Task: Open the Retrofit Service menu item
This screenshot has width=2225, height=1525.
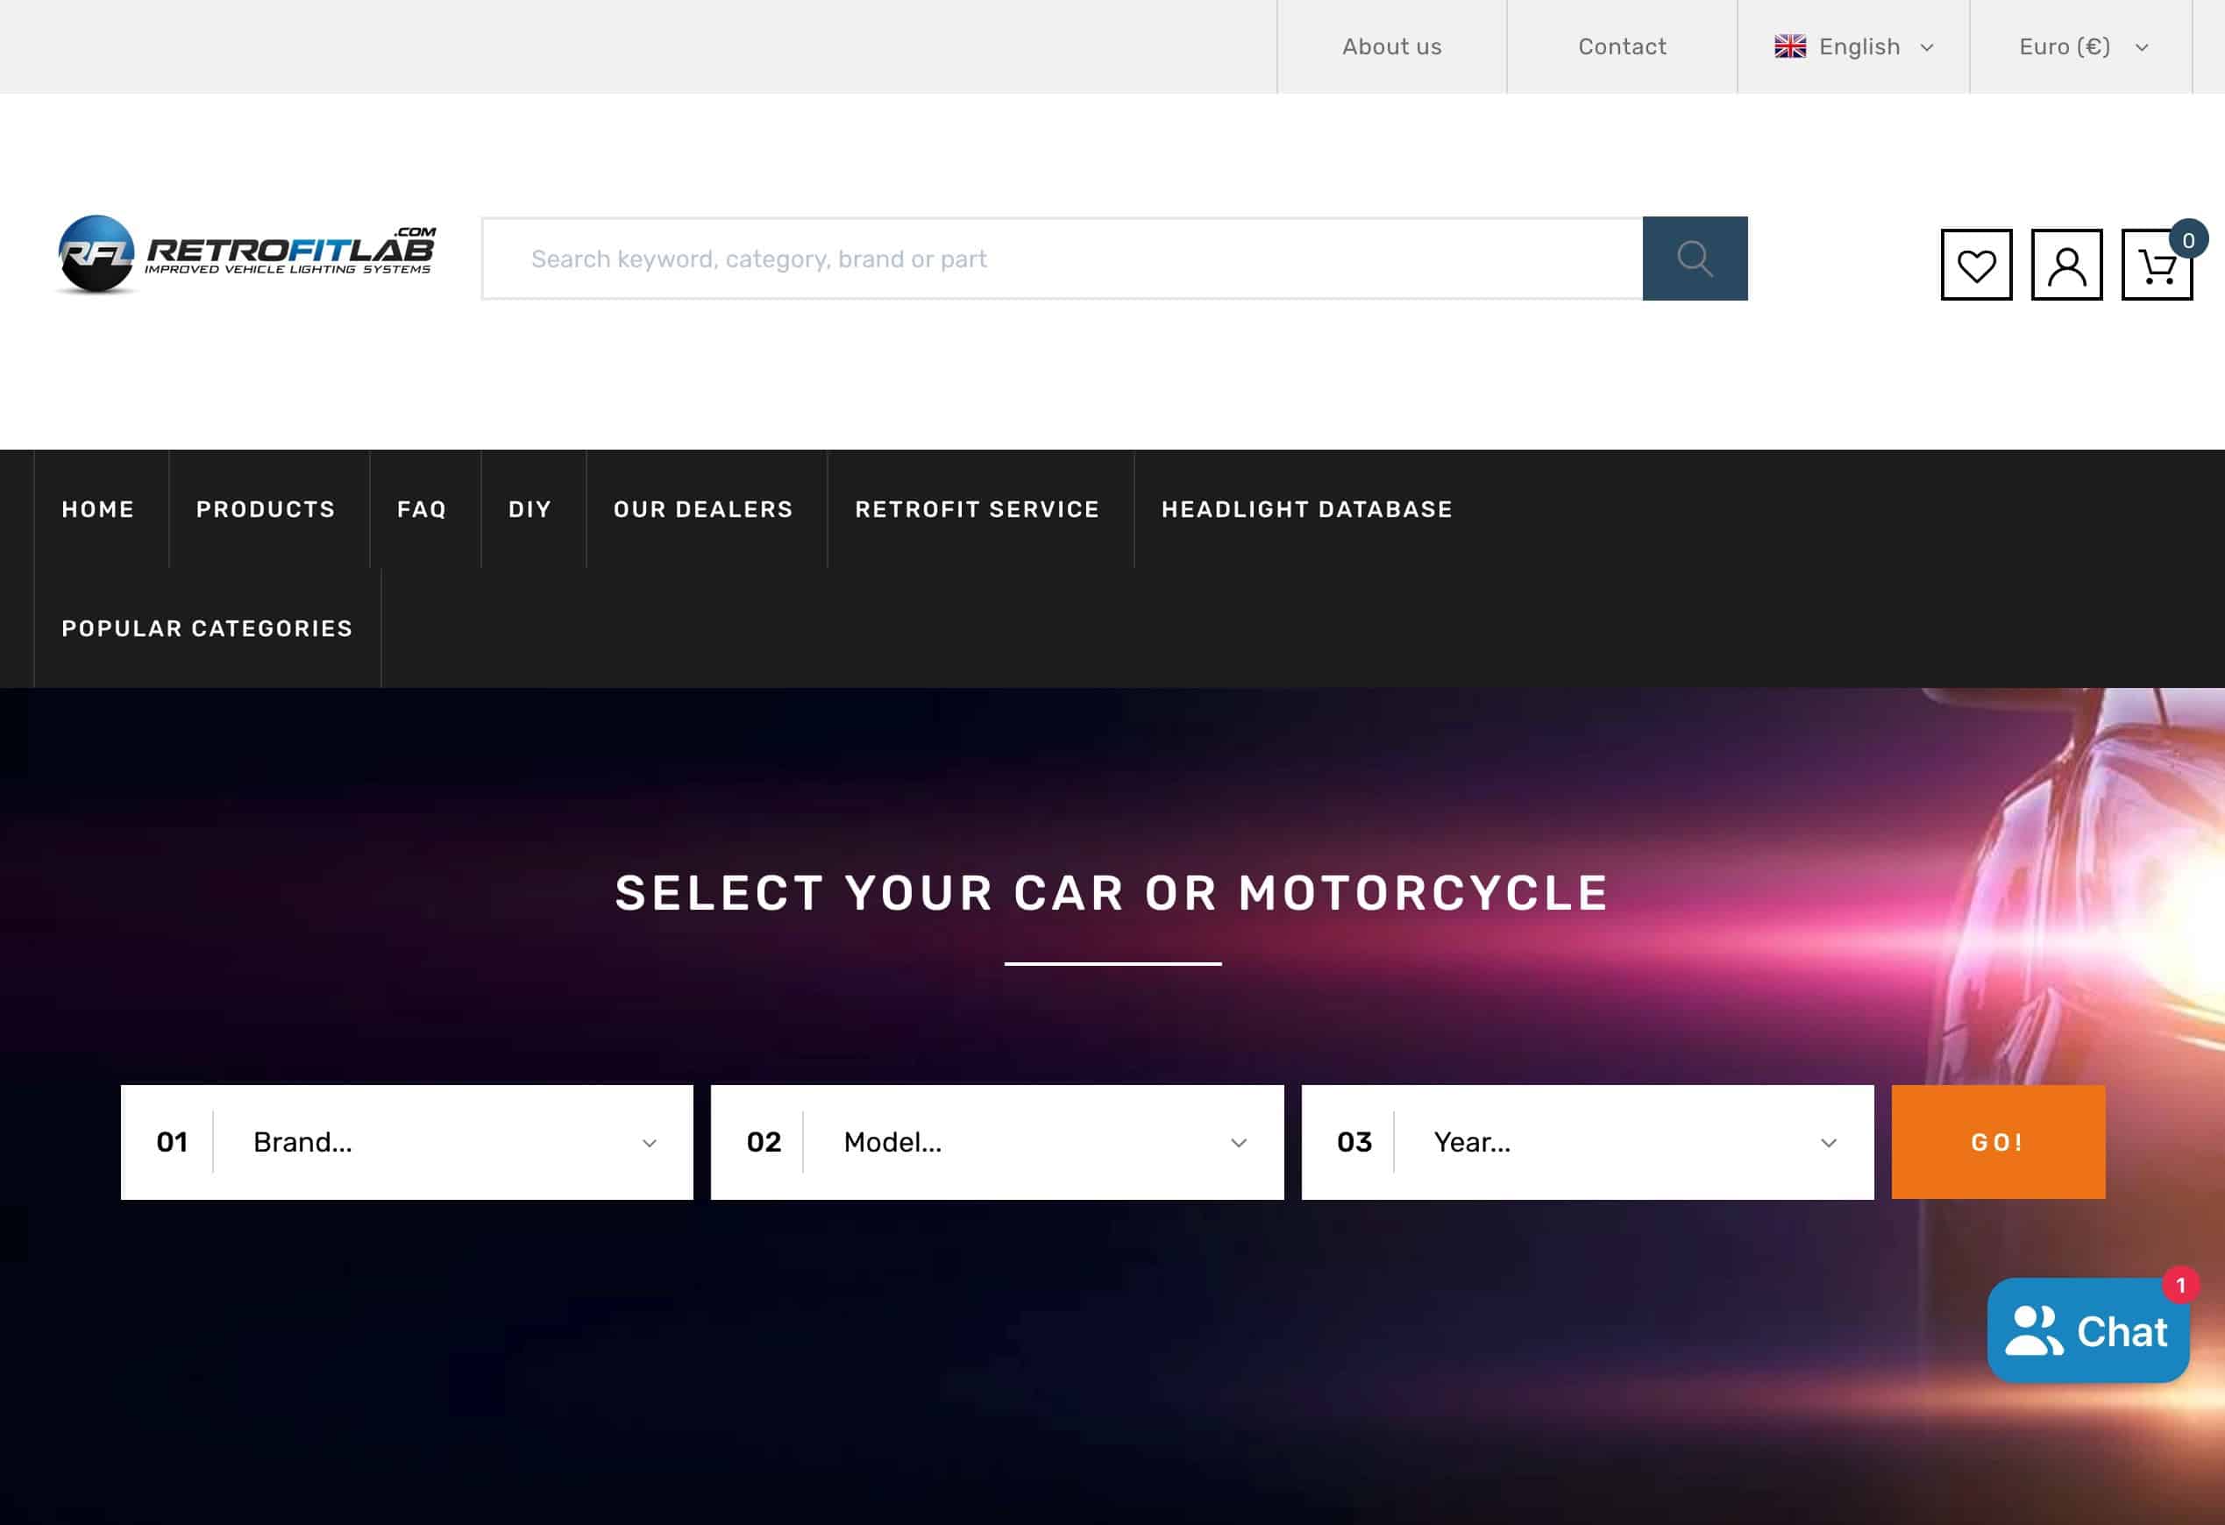Action: [977, 509]
